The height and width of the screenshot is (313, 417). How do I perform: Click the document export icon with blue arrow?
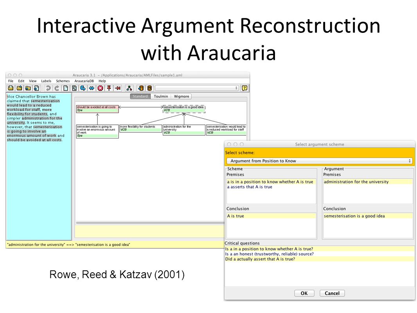[x=36, y=88]
